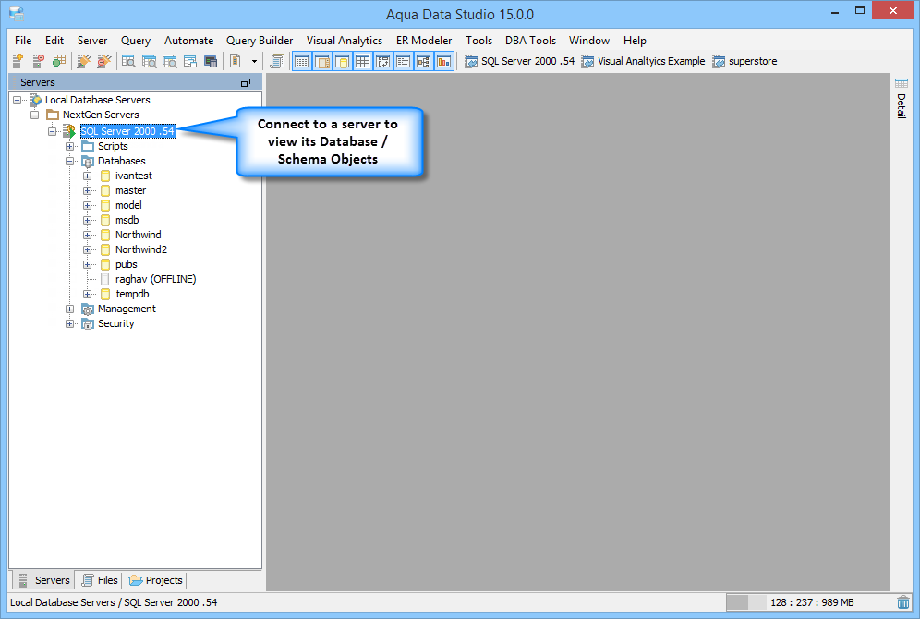Screen dimensions: 920x619
Task: Open the Server menu
Action: pos(92,41)
